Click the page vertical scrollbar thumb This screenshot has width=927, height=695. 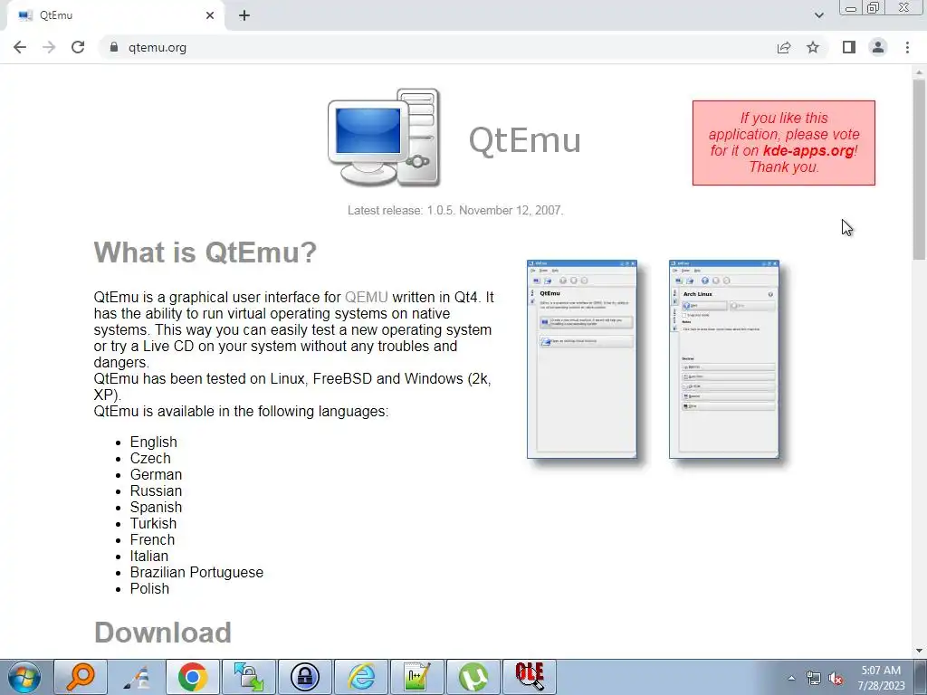point(920,168)
